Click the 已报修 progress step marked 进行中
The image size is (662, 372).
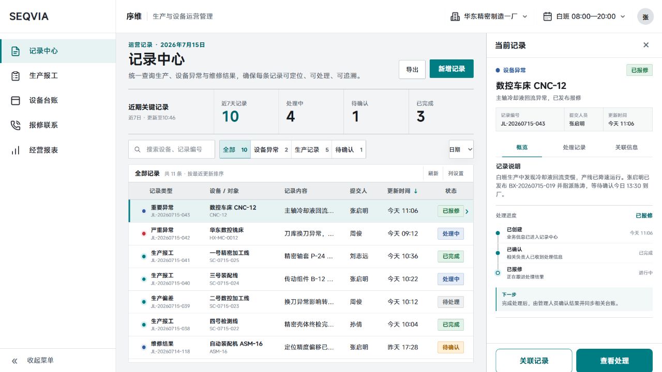click(574, 273)
